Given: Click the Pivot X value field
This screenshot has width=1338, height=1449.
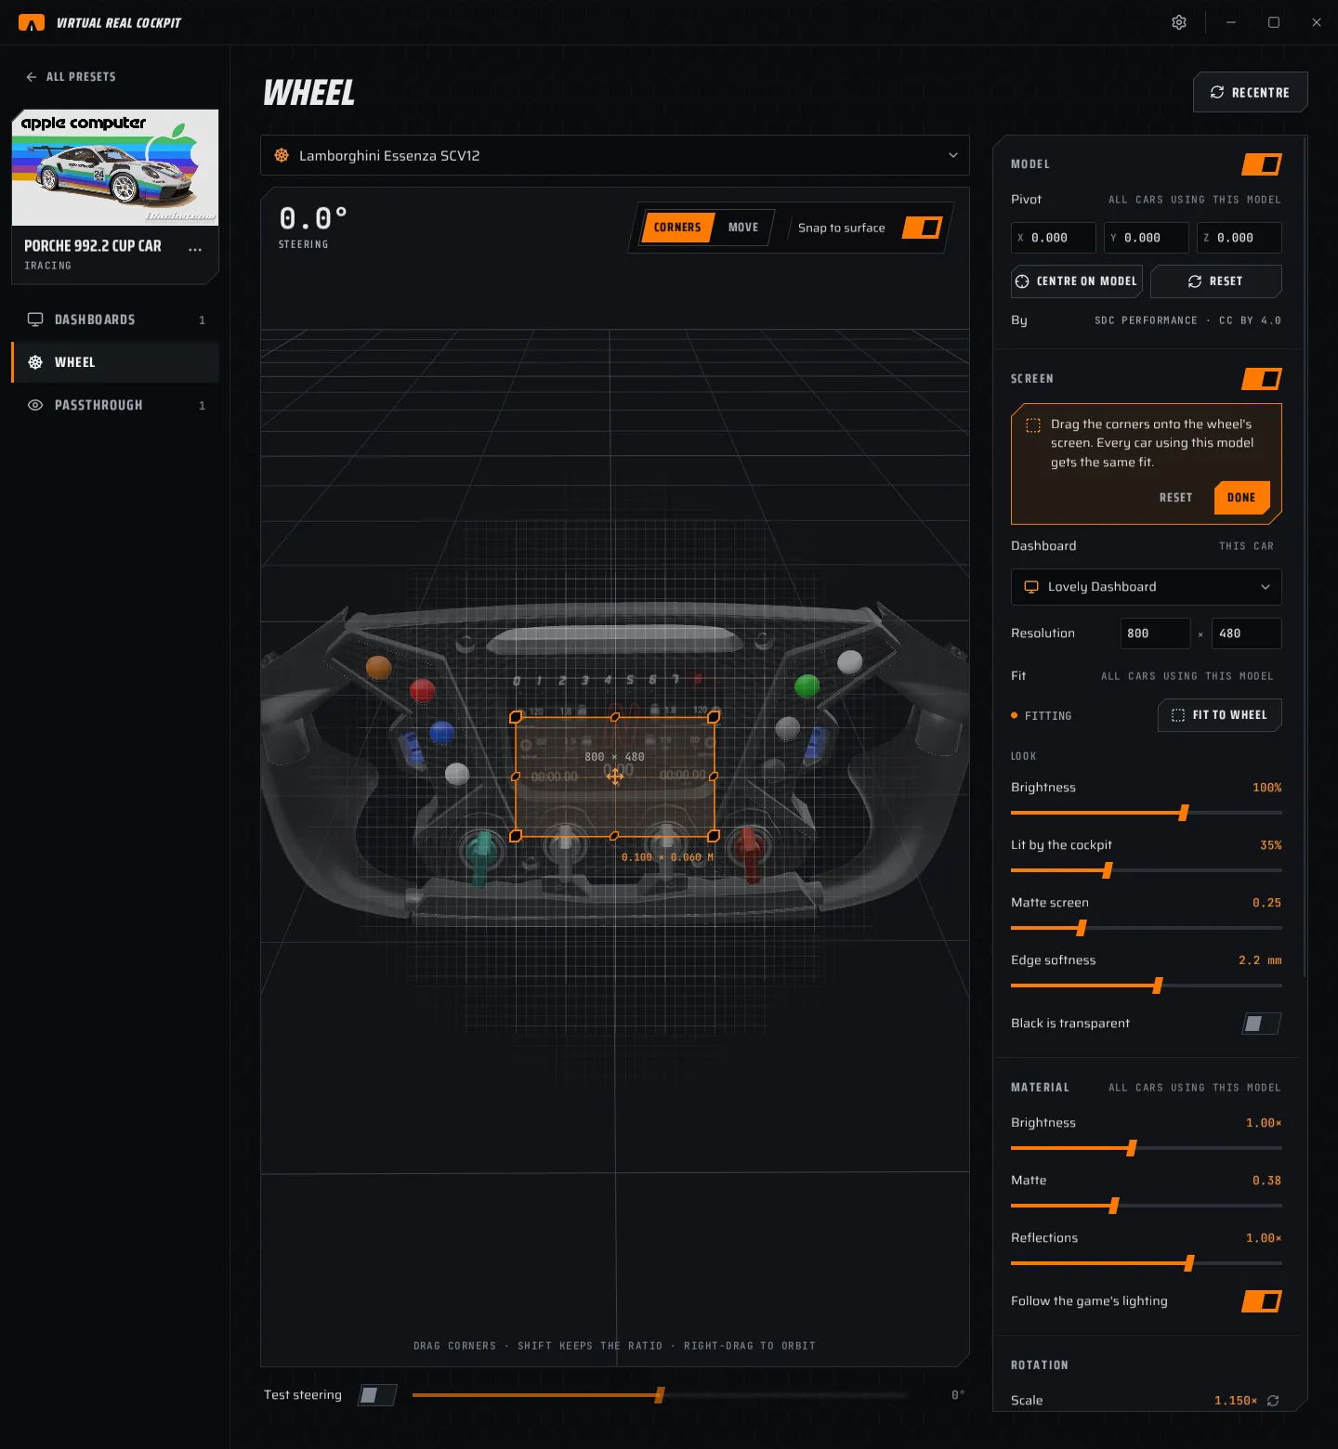Looking at the screenshot, I should [1054, 238].
